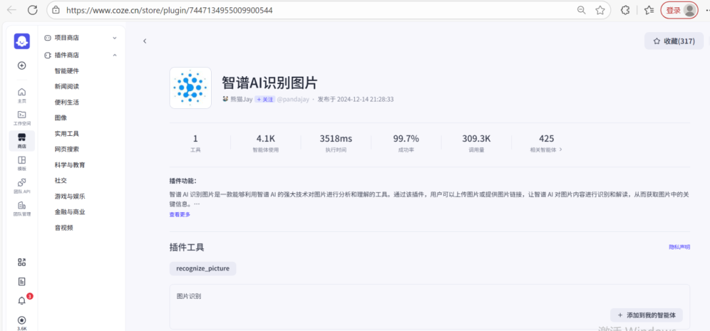Select 便利生活 category
Image resolution: width=710 pixels, height=331 pixels.
(67, 102)
